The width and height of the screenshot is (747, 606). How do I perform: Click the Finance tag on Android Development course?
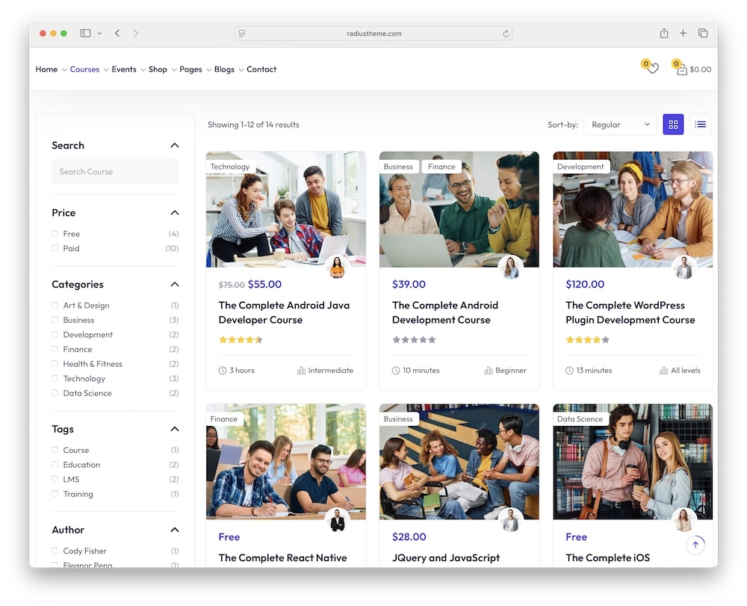click(x=441, y=167)
